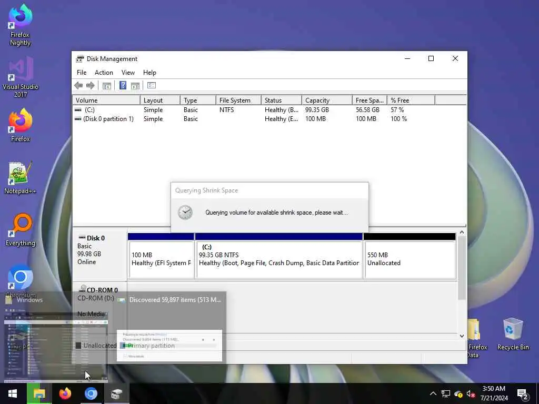Maximize the Disk Management window
This screenshot has width=539, height=404.
[431, 59]
